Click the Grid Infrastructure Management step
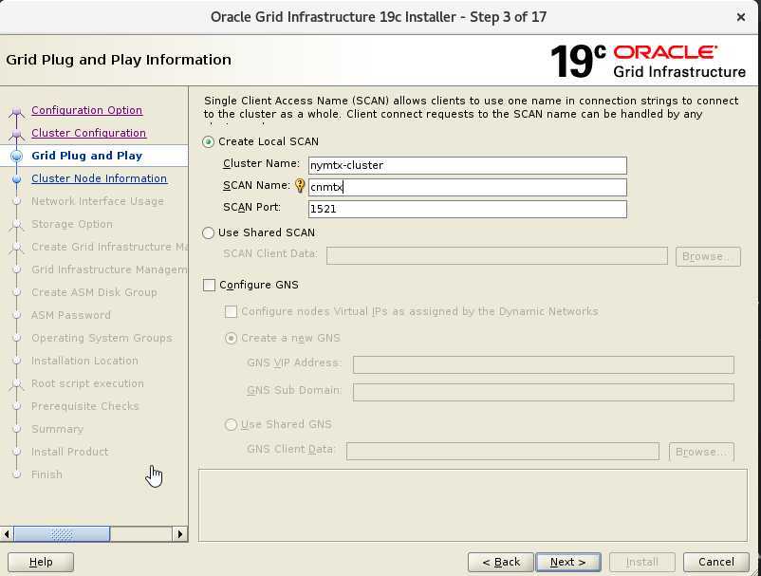 point(109,269)
